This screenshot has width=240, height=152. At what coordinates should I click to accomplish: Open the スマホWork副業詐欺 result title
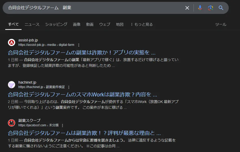82,95
